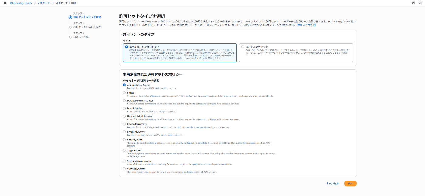
Task: Select wizard step 確認して作成
Action: pyautogui.click(x=81, y=37)
